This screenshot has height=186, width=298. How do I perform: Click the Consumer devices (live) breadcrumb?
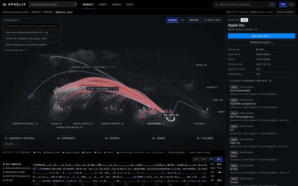pos(16,12)
